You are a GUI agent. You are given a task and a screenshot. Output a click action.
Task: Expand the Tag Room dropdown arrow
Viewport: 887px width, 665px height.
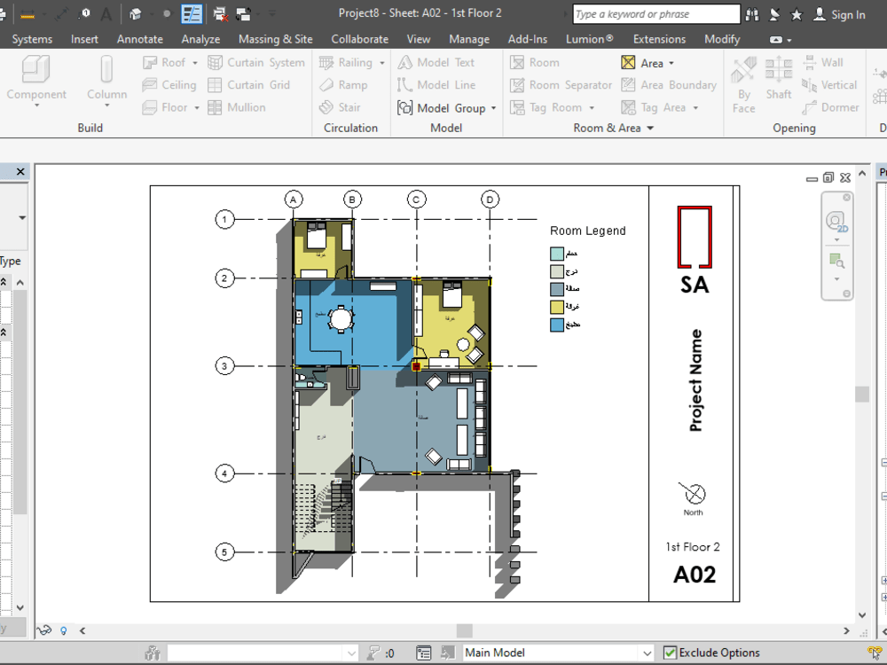pos(592,107)
